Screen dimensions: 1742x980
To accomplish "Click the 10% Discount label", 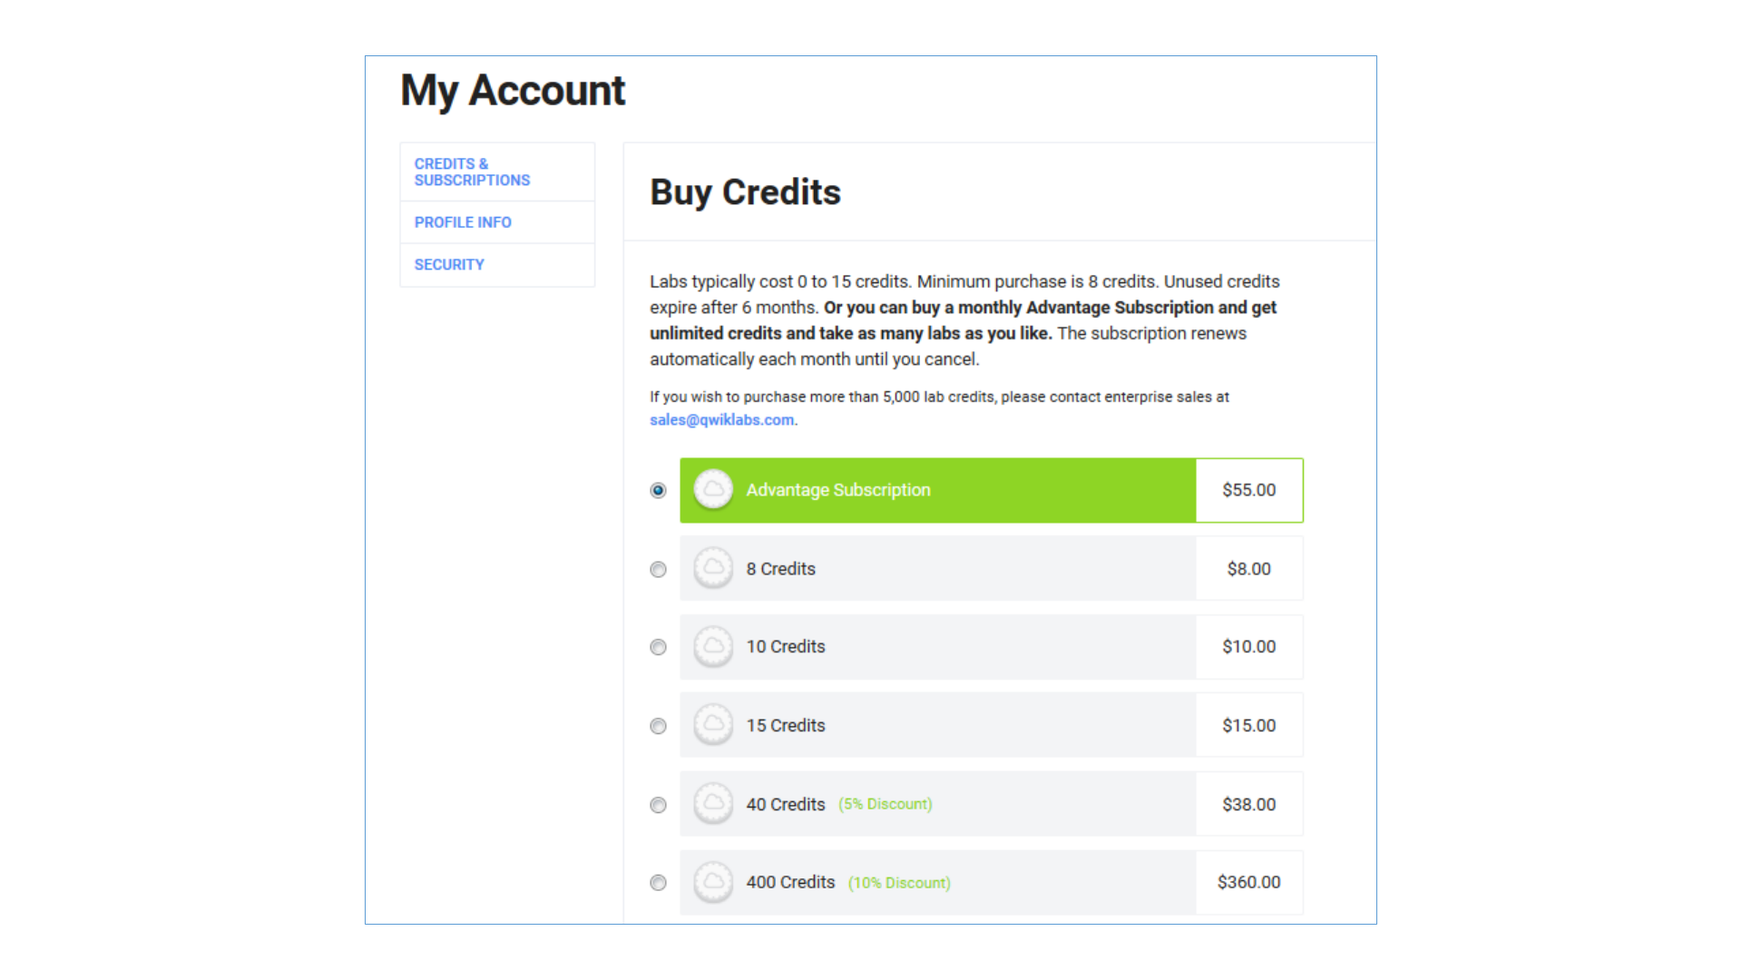I will (x=899, y=883).
